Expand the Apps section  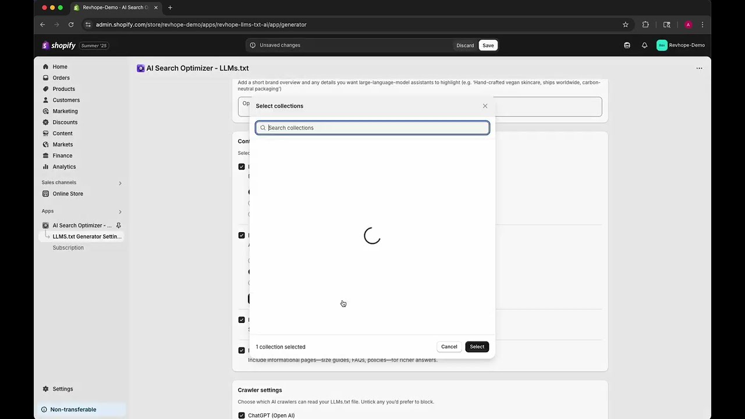(x=120, y=212)
